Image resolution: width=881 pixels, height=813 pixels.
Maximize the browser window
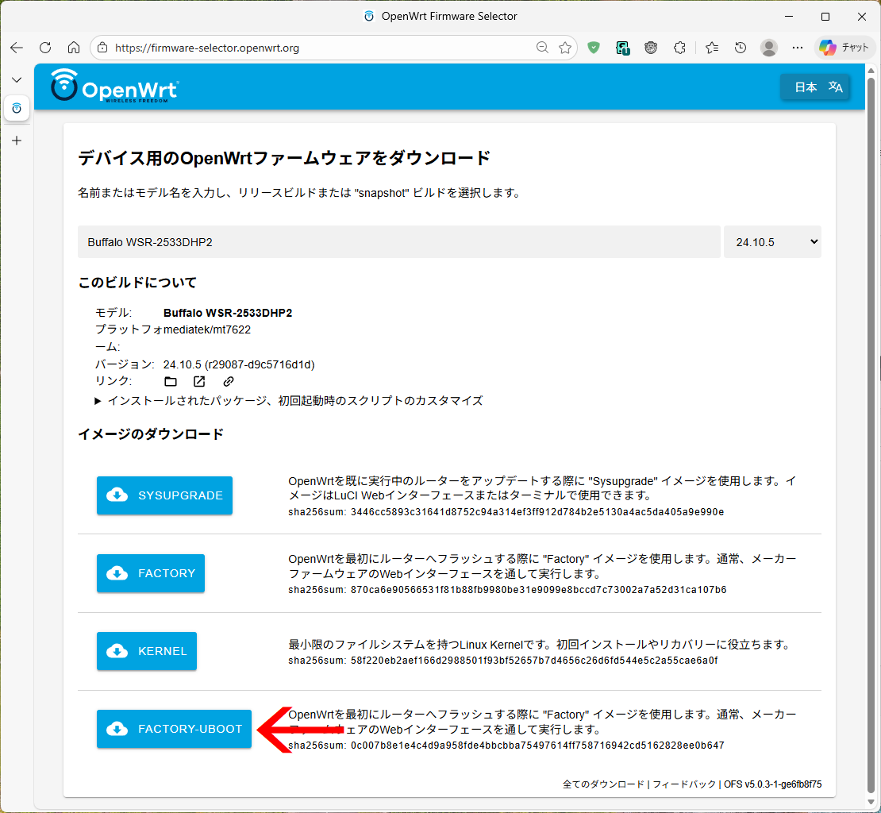click(825, 17)
